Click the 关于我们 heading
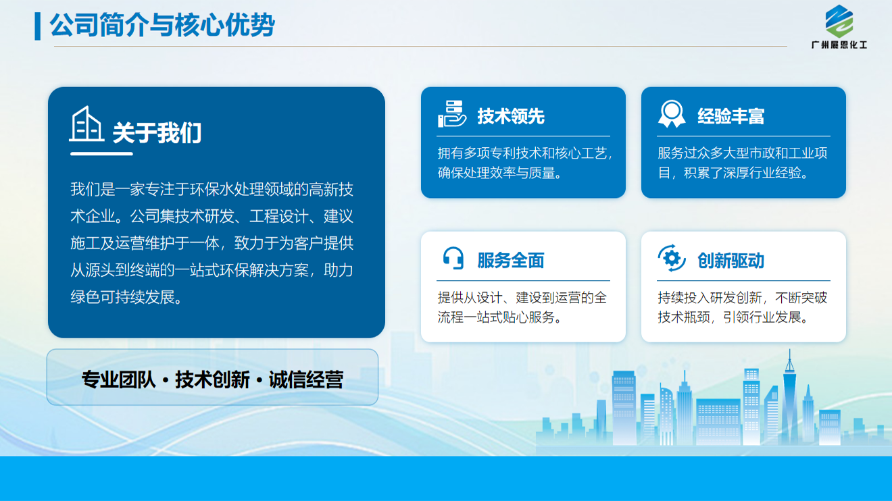The width and height of the screenshot is (892, 501). pos(157,133)
